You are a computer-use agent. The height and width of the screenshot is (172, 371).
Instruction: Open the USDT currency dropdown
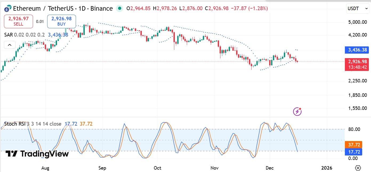pyautogui.click(x=358, y=9)
